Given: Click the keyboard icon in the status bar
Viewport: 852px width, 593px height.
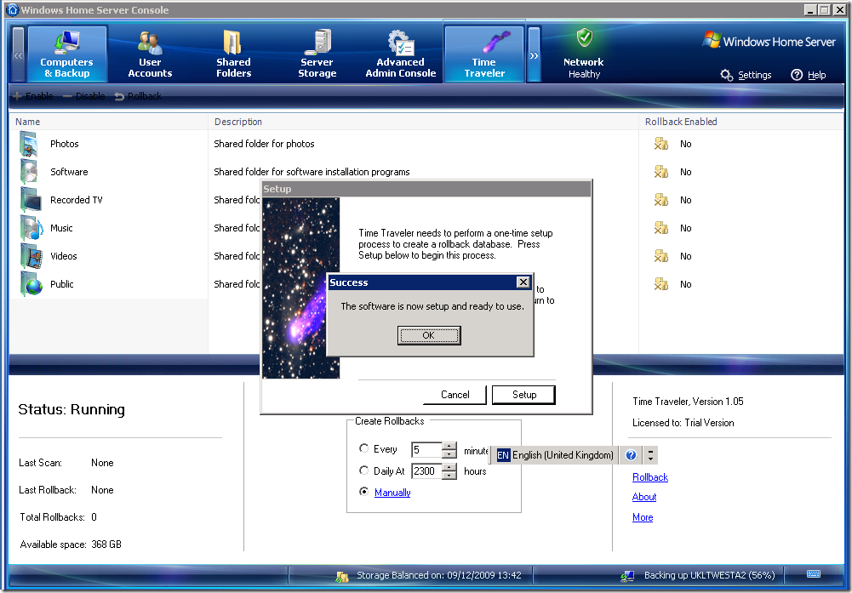Looking at the screenshot, I should (x=814, y=574).
